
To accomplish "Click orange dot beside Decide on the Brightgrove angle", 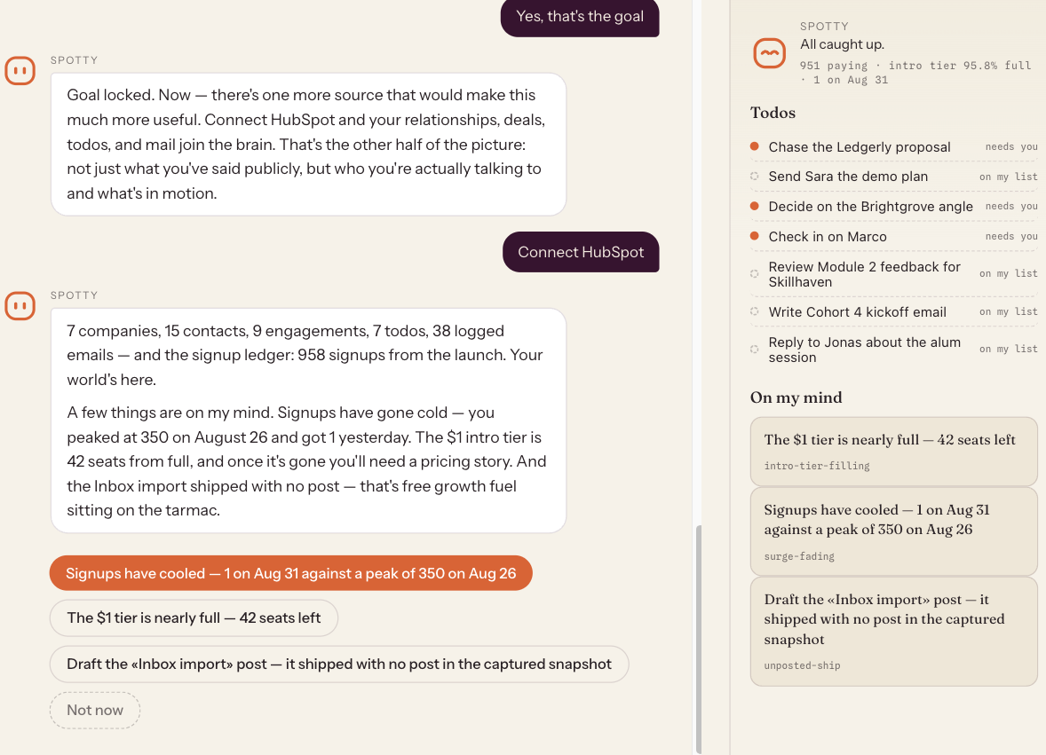I will pos(755,207).
